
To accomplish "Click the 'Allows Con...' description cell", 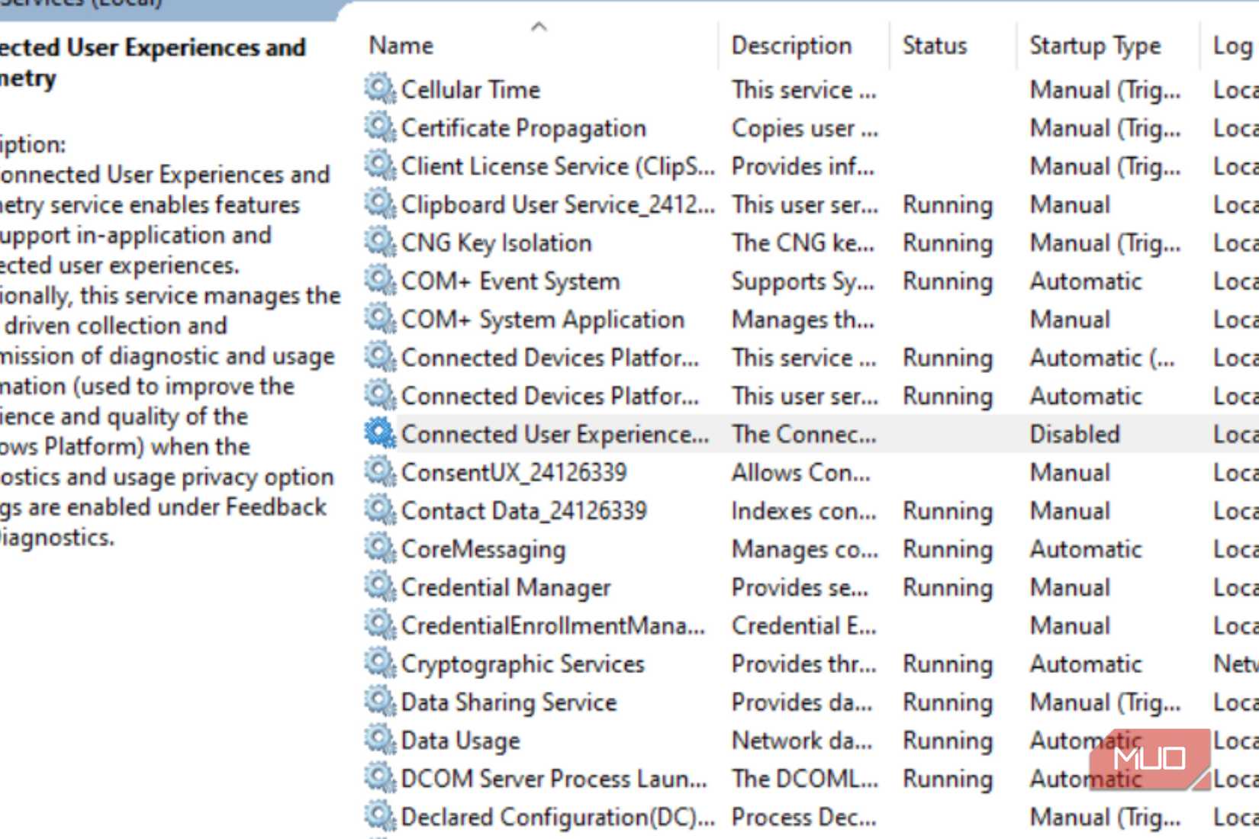I will tap(800, 472).
